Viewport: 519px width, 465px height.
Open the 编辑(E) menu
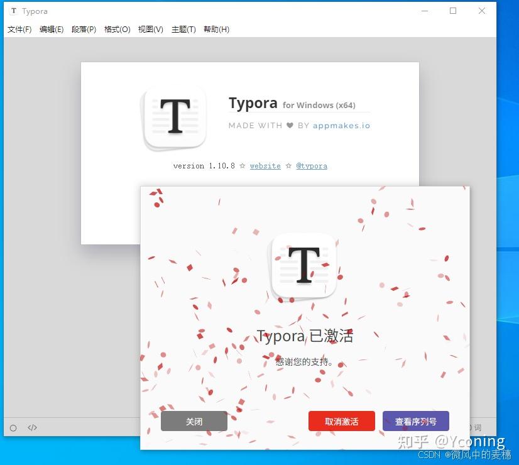coord(52,29)
